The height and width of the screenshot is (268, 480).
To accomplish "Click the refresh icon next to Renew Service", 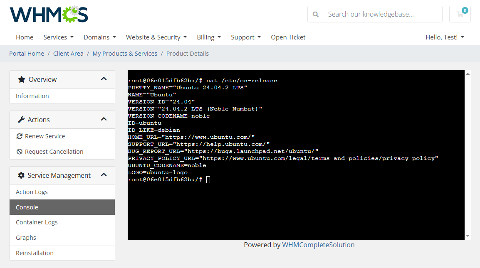I will pos(20,136).
